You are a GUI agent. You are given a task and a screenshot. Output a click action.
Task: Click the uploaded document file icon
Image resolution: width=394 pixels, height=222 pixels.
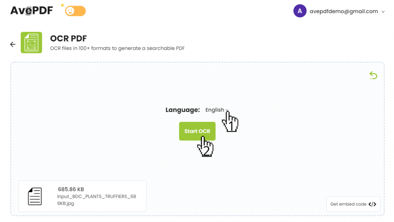[x=35, y=196]
